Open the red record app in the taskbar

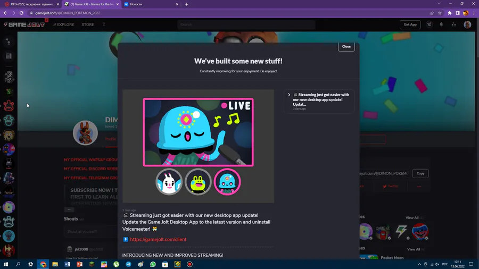coord(189,264)
